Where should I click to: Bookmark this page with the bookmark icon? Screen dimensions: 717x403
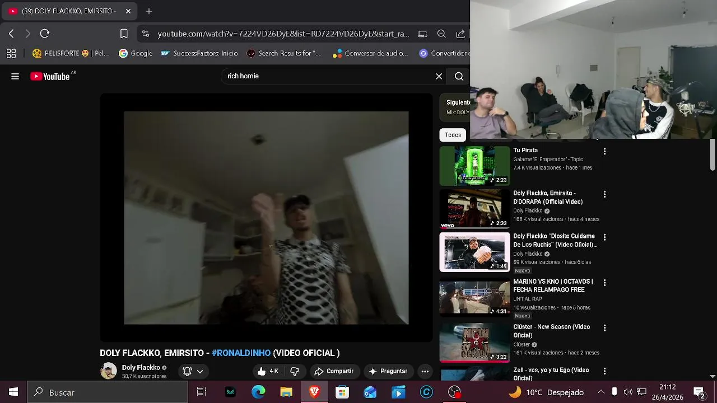[124, 34]
